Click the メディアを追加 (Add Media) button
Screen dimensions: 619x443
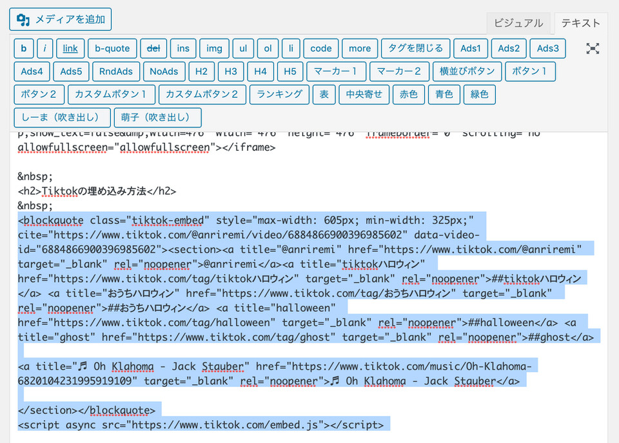point(61,19)
